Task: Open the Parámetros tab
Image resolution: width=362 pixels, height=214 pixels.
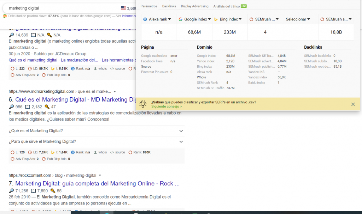Action: pos(149,6)
